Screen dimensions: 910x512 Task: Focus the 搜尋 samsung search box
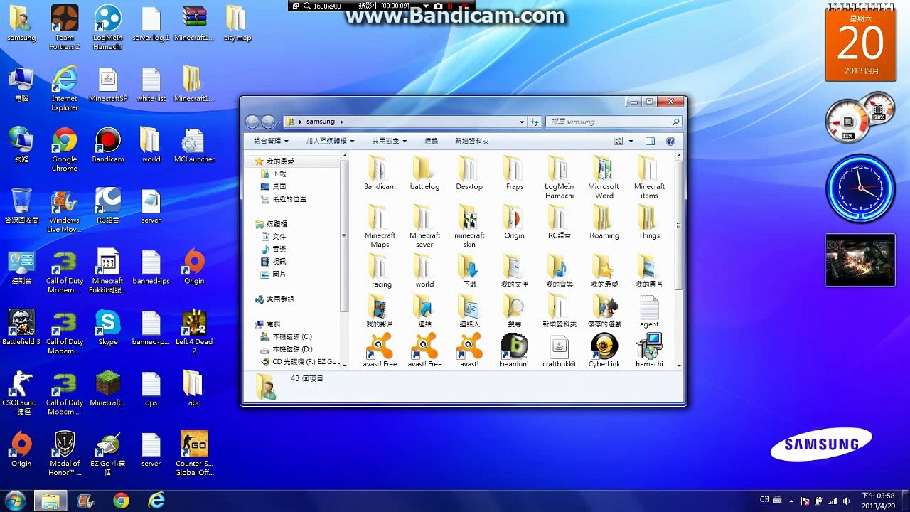point(614,122)
